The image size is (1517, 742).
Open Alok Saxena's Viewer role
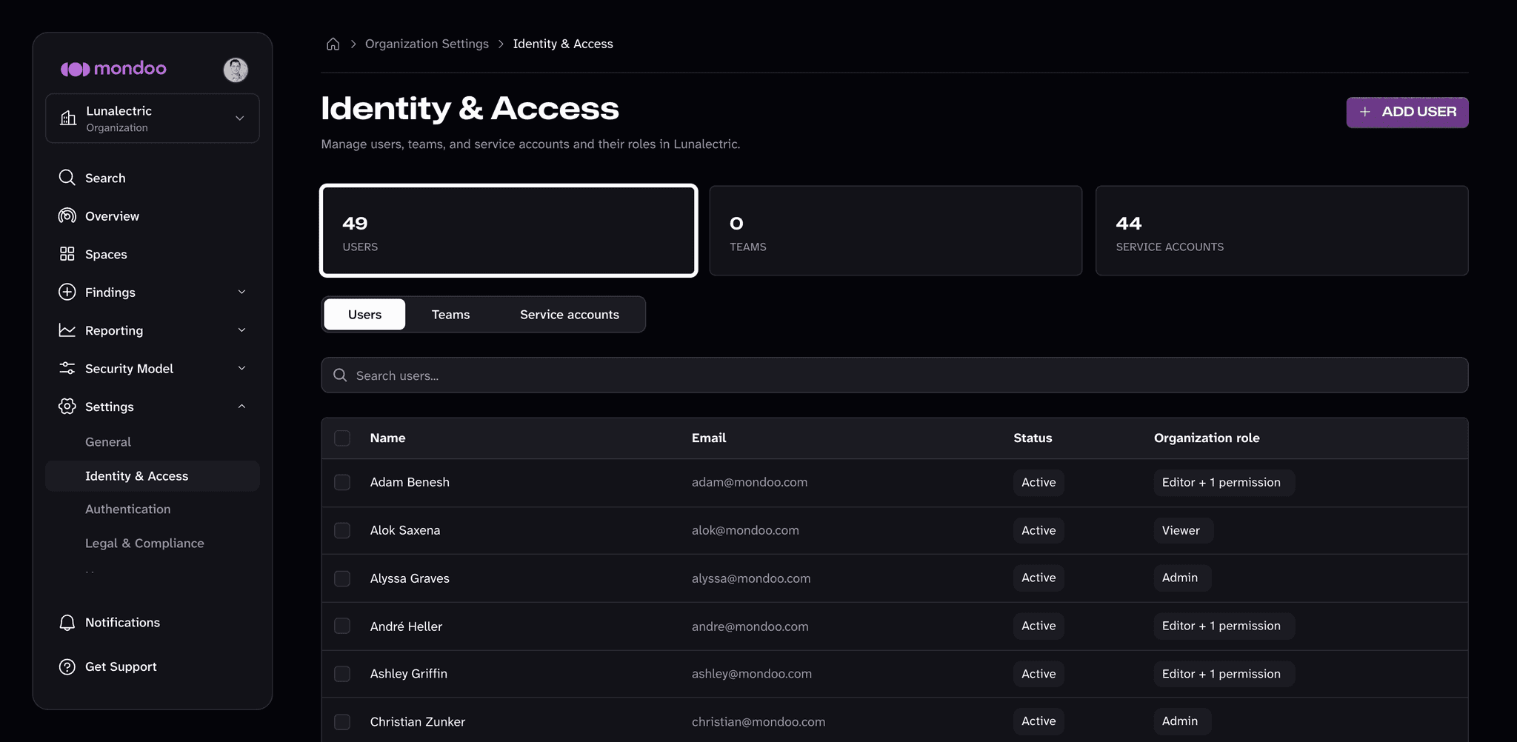[1183, 530]
